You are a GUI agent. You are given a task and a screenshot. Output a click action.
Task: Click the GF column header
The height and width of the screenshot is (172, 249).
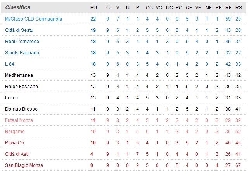[187, 8]
